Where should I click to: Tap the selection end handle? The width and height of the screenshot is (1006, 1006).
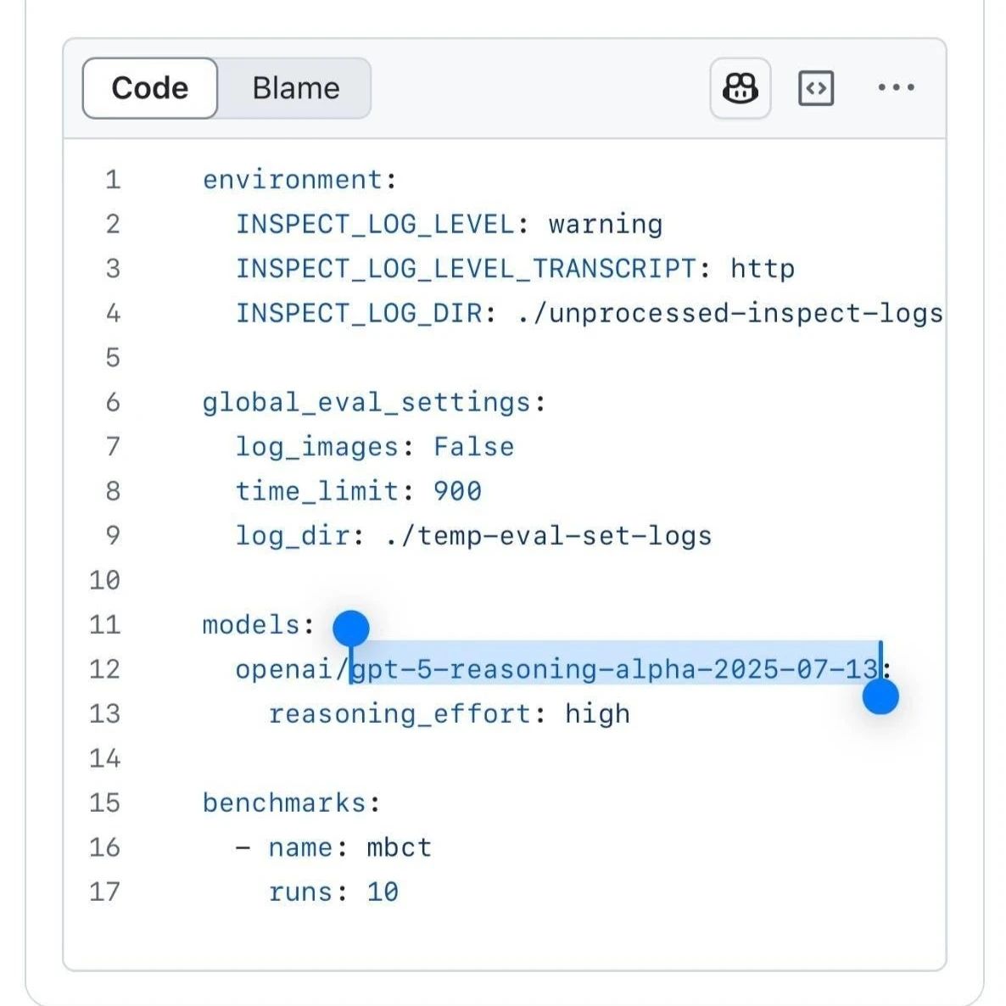(880, 696)
